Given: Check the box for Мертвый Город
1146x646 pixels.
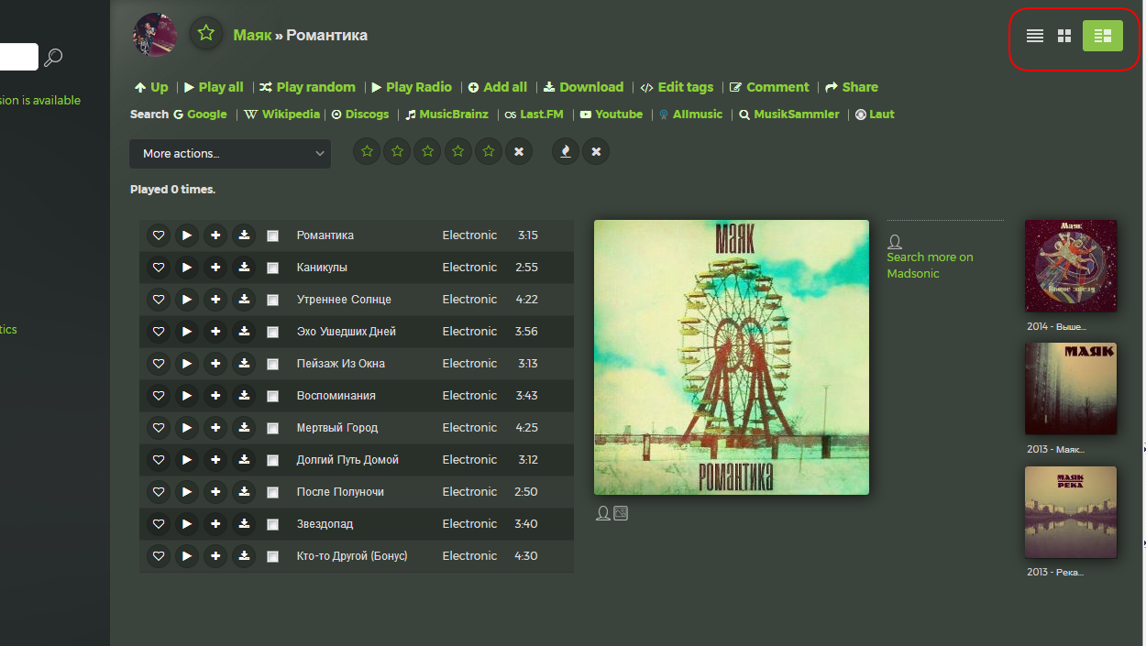Looking at the screenshot, I should tap(272, 428).
